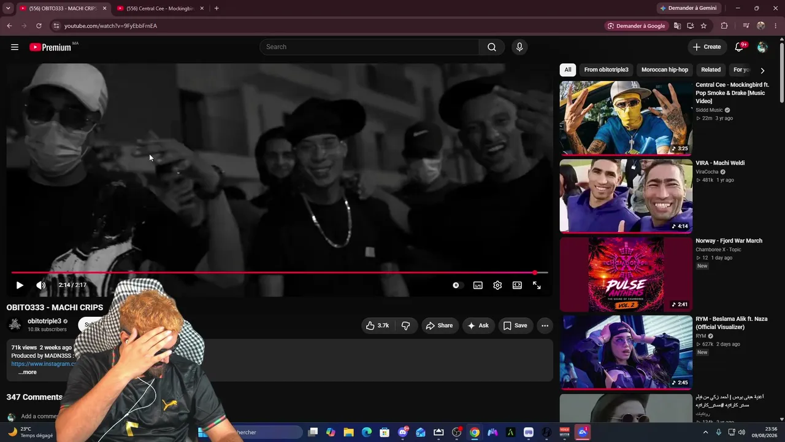Click Demander à Google lens button
This screenshot has width=785, height=442.
[636, 26]
